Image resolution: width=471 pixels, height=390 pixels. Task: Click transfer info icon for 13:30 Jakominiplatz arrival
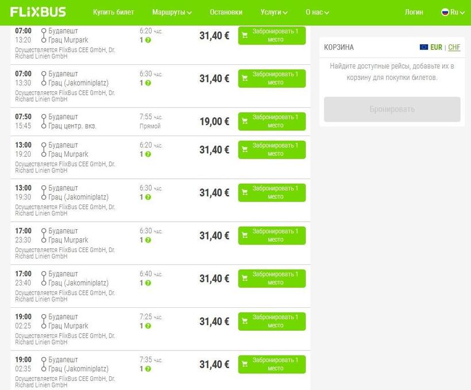coord(148,83)
